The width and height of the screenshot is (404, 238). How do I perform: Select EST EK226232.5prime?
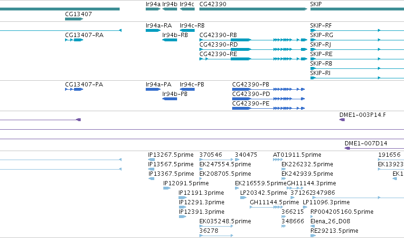pos(307,164)
